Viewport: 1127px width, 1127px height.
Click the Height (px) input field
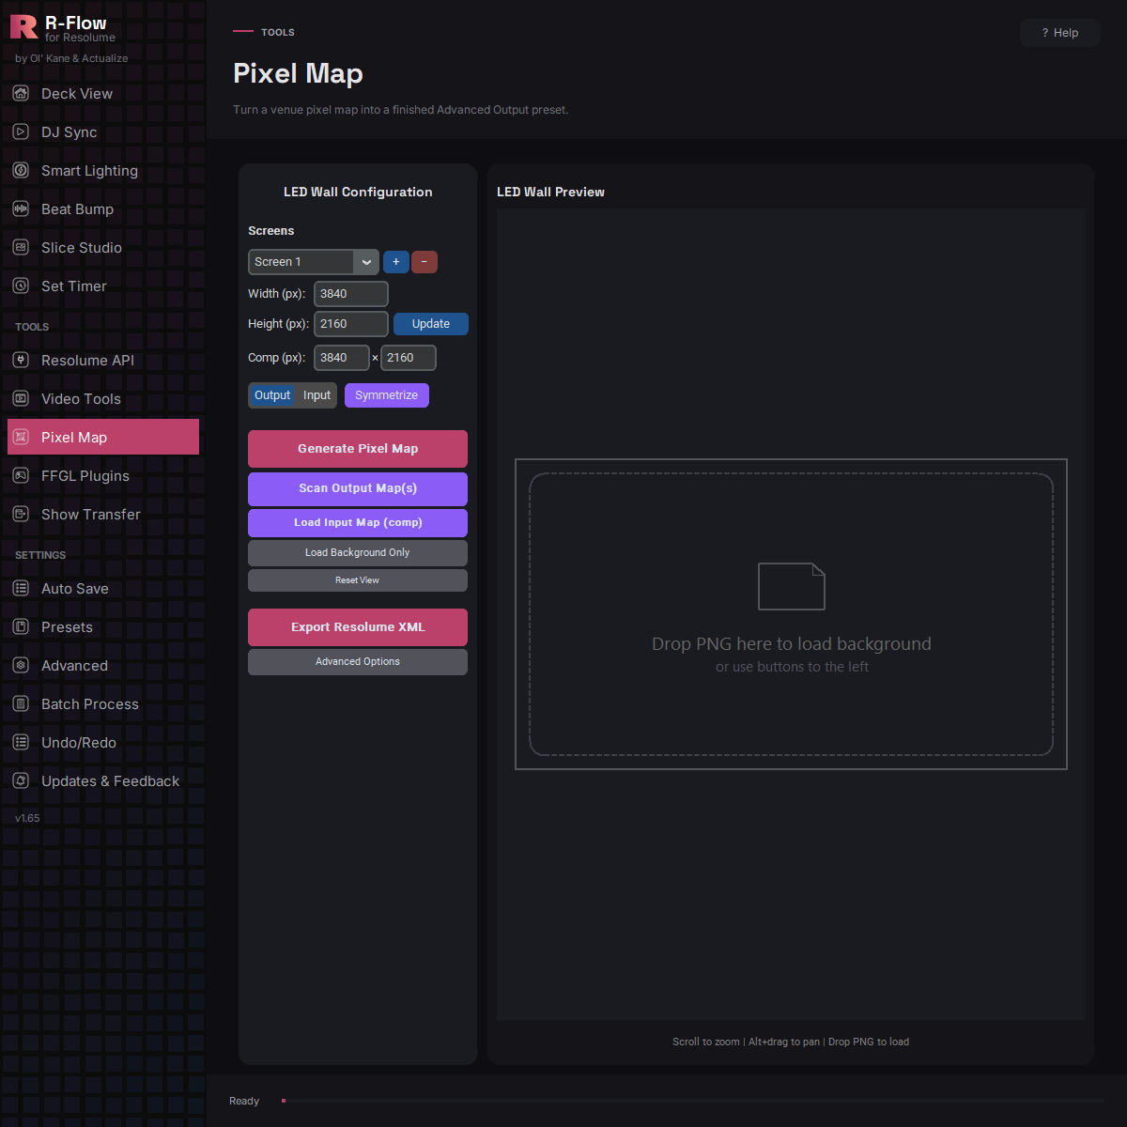pos(351,324)
